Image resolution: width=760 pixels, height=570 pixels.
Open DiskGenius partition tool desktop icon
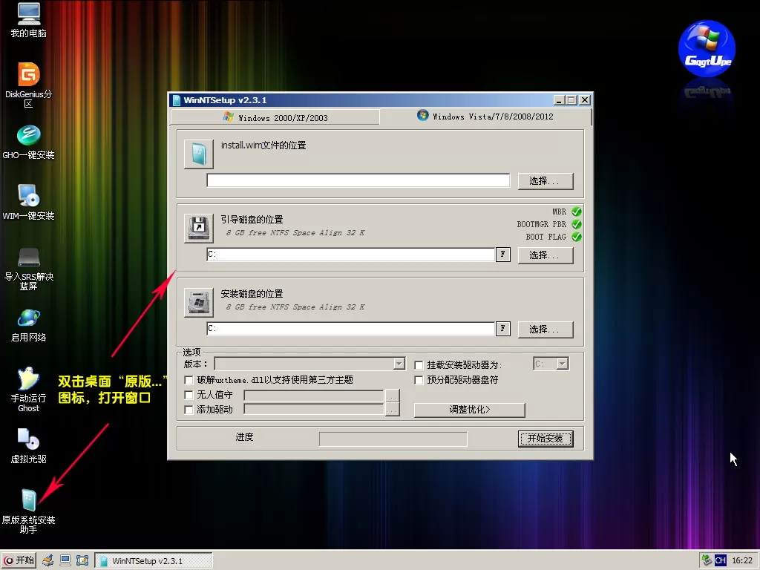28,75
